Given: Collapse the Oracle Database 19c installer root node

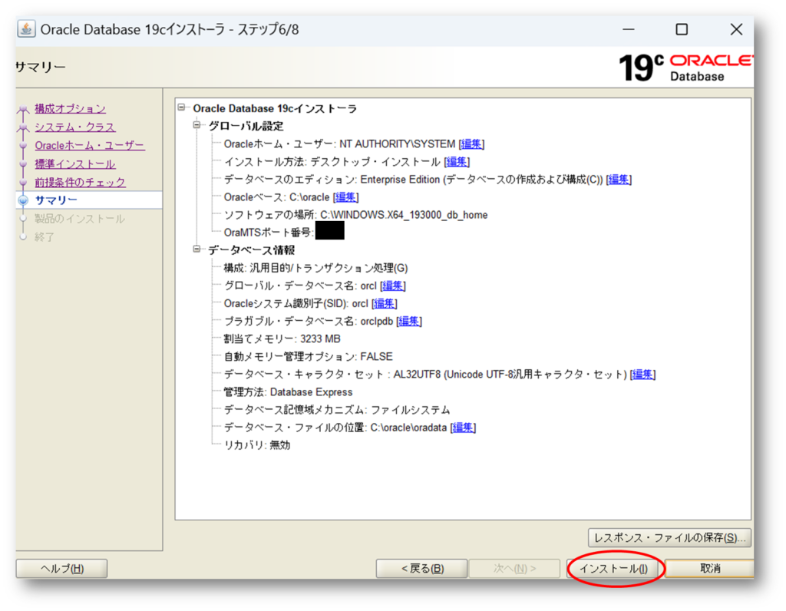Looking at the screenshot, I should 182,108.
